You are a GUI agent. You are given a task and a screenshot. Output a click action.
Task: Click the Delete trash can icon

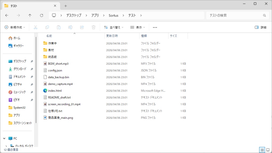tap(93, 27)
